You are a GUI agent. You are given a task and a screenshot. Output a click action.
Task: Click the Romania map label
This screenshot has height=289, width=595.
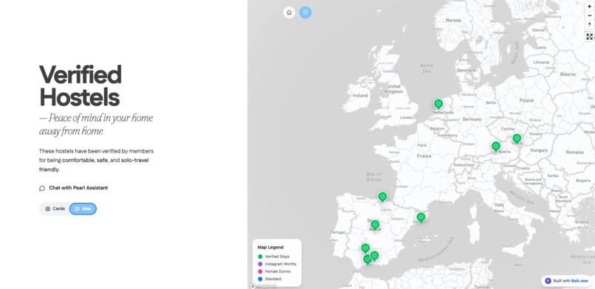pos(574,152)
